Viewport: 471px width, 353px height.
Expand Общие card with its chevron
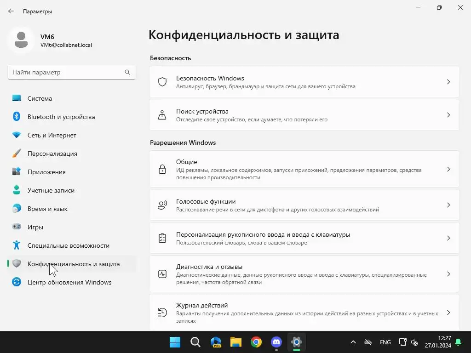[x=448, y=169]
